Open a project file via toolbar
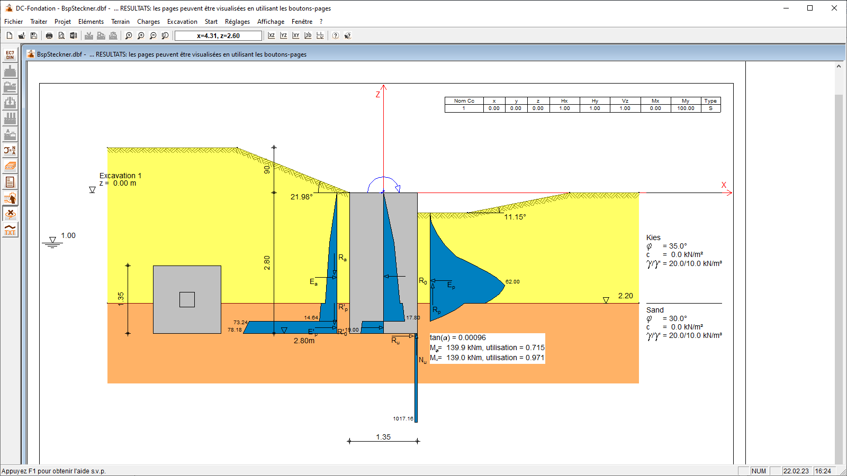 [22, 35]
